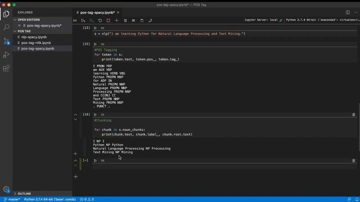Toggle cell 15 to markdown with ML
The image size is (360, 202).
(x=102, y=44)
